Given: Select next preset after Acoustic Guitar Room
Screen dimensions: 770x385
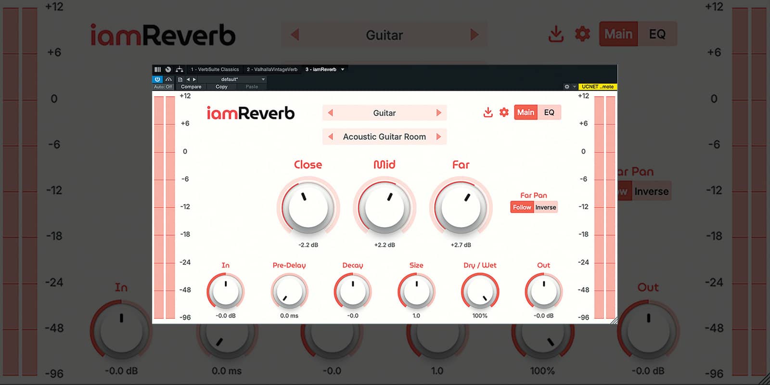Looking at the screenshot, I should pyautogui.click(x=438, y=137).
